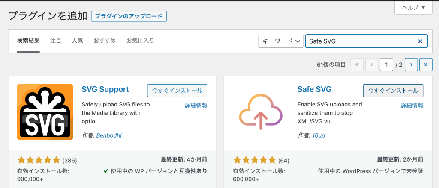Viewport: 439px width, 188px height.
Task: Click the disabled previous page arrow
Action: 372,65
